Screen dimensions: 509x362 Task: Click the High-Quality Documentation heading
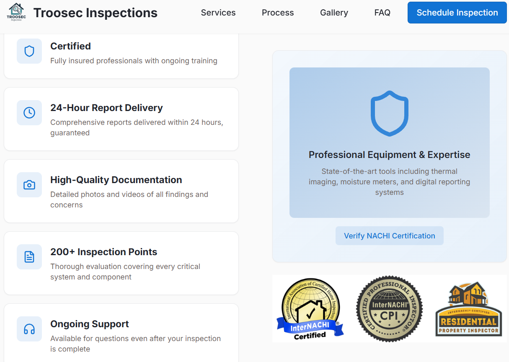[116, 180]
